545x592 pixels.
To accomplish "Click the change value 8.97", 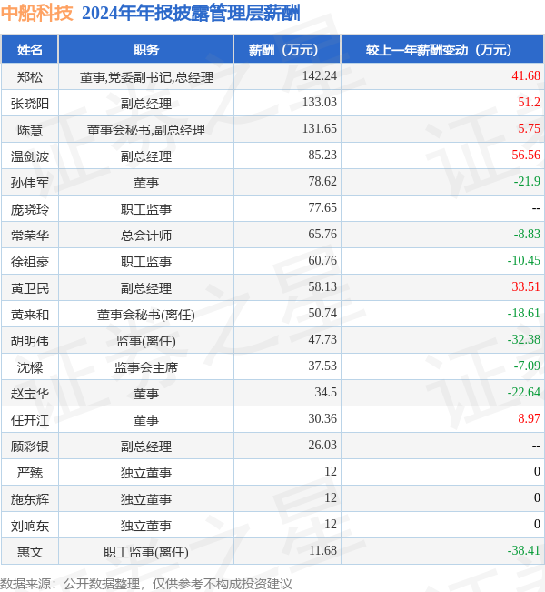I will tap(529, 418).
